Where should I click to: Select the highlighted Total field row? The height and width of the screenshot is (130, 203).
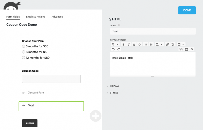(x=51, y=106)
